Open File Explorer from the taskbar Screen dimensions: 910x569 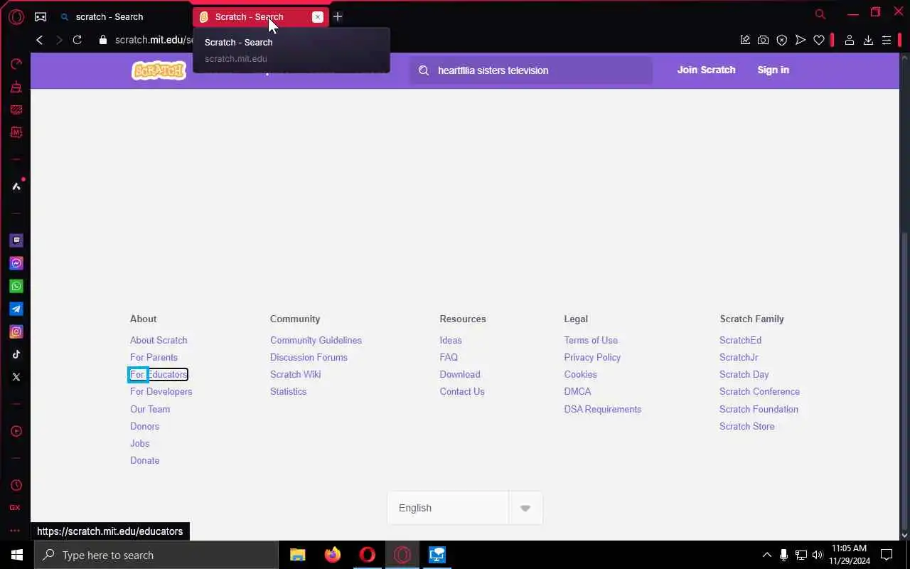pos(298,555)
